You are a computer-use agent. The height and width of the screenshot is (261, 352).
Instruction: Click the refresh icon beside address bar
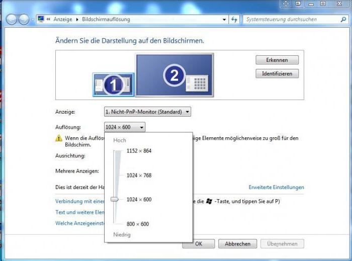click(234, 20)
